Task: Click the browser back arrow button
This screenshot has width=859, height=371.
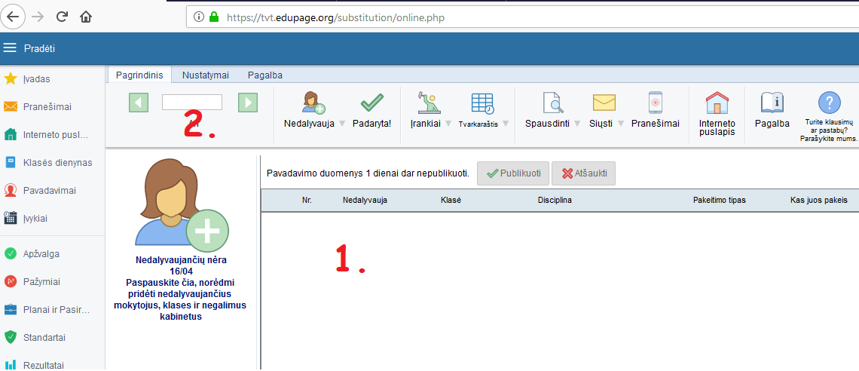Action: 13,17
